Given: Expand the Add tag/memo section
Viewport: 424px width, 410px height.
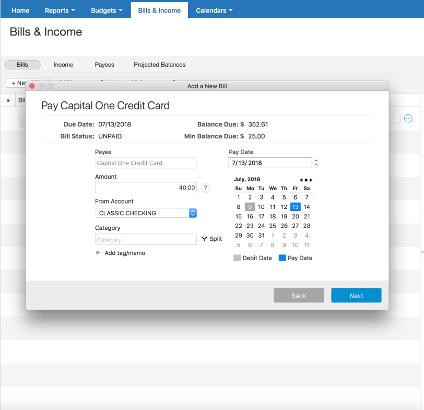Looking at the screenshot, I should [98, 253].
